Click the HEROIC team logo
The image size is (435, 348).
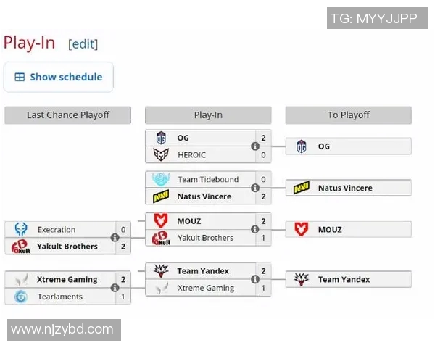pyautogui.click(x=161, y=154)
